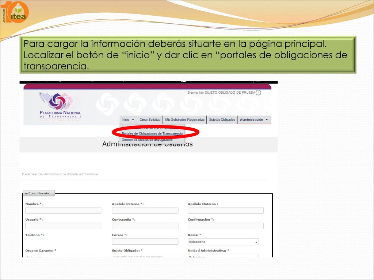The height and width of the screenshot is (280, 374).
Task: Choose Gestión de Medios de Impugnación
Action: [147, 140]
